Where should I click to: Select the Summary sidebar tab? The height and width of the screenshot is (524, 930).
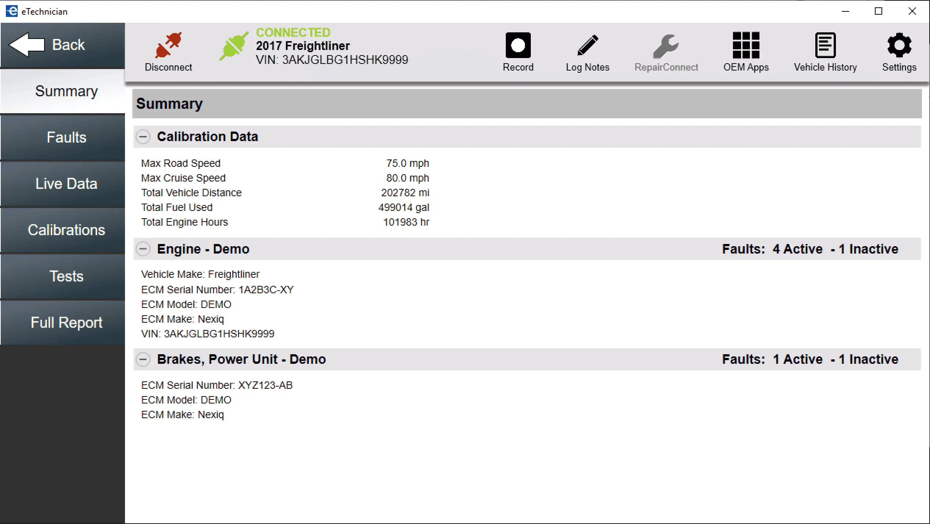[x=66, y=91]
